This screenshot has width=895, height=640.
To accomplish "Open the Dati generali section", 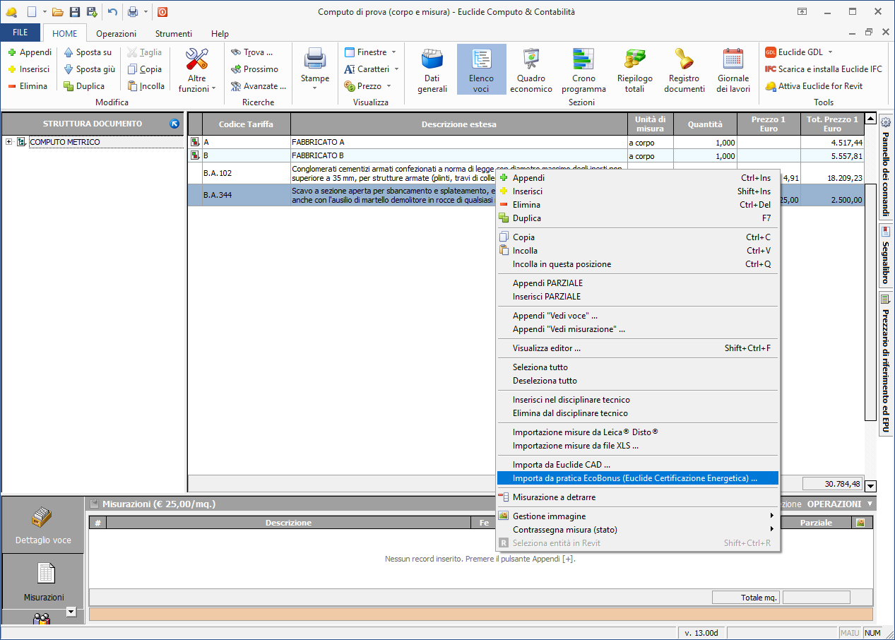I will point(432,70).
